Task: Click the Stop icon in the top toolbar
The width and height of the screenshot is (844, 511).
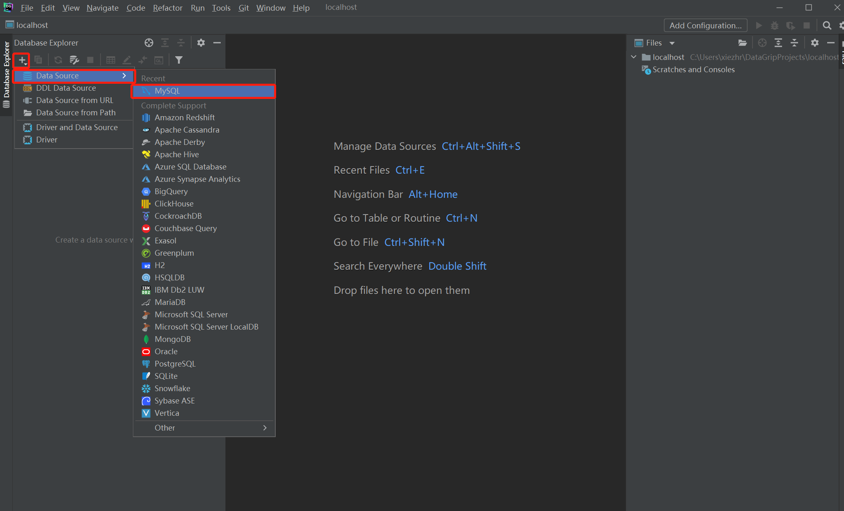Action: coord(806,25)
